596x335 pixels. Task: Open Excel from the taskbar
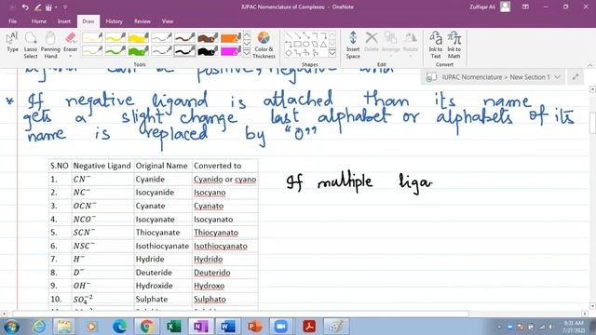(173, 327)
